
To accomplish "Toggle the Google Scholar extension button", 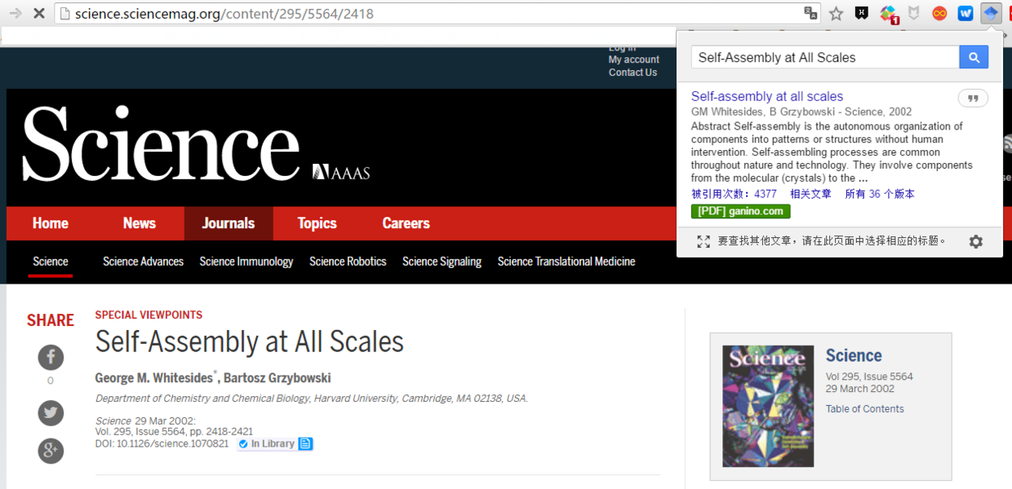I will [991, 13].
